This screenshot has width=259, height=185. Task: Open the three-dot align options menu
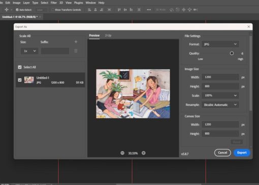point(149,10)
